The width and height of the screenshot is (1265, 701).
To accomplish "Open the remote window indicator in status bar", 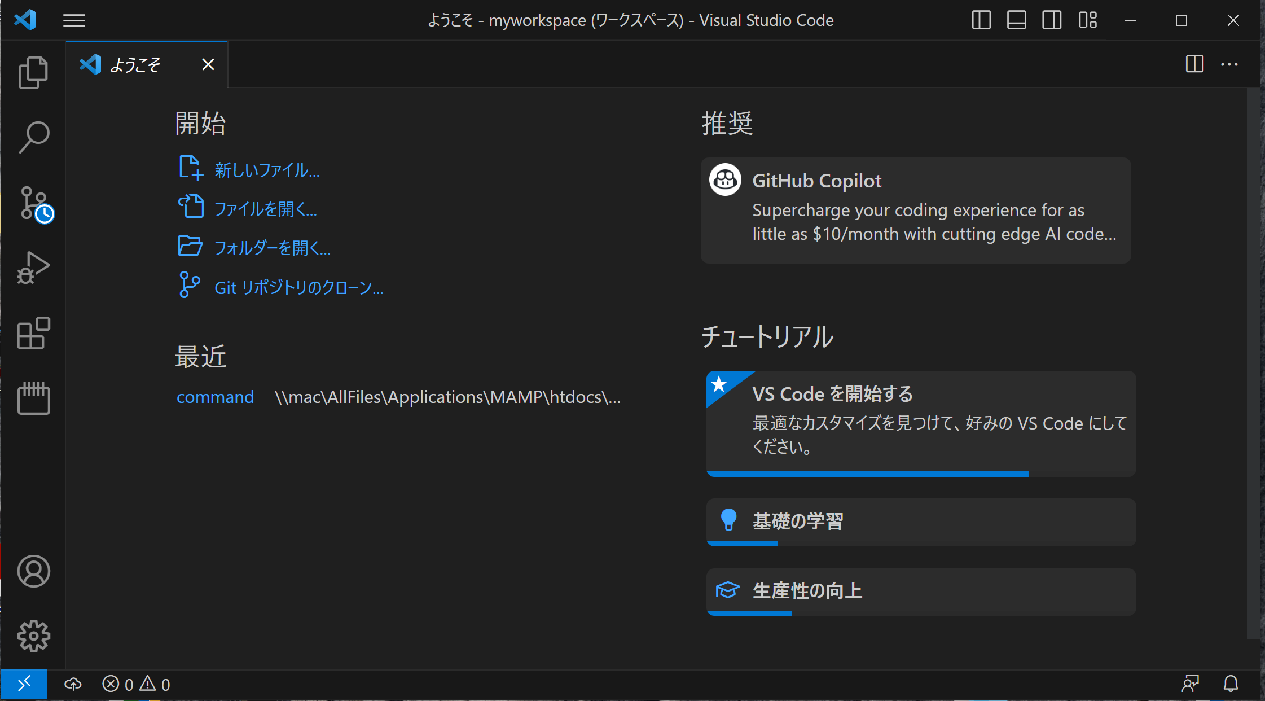I will 24,685.
